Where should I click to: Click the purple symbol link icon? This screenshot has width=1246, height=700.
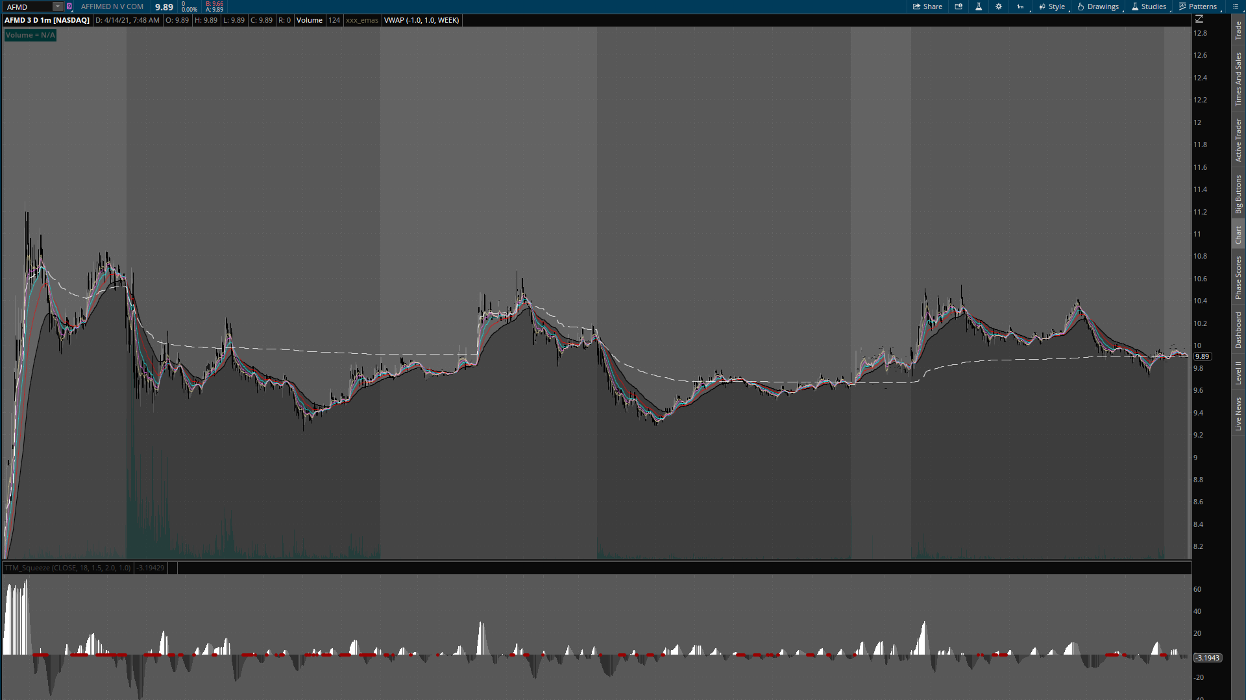coord(69,6)
